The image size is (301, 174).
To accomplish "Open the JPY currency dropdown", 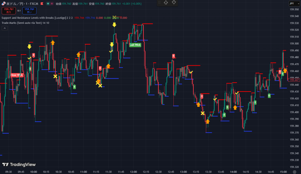I will pyautogui.click(x=293, y=4).
